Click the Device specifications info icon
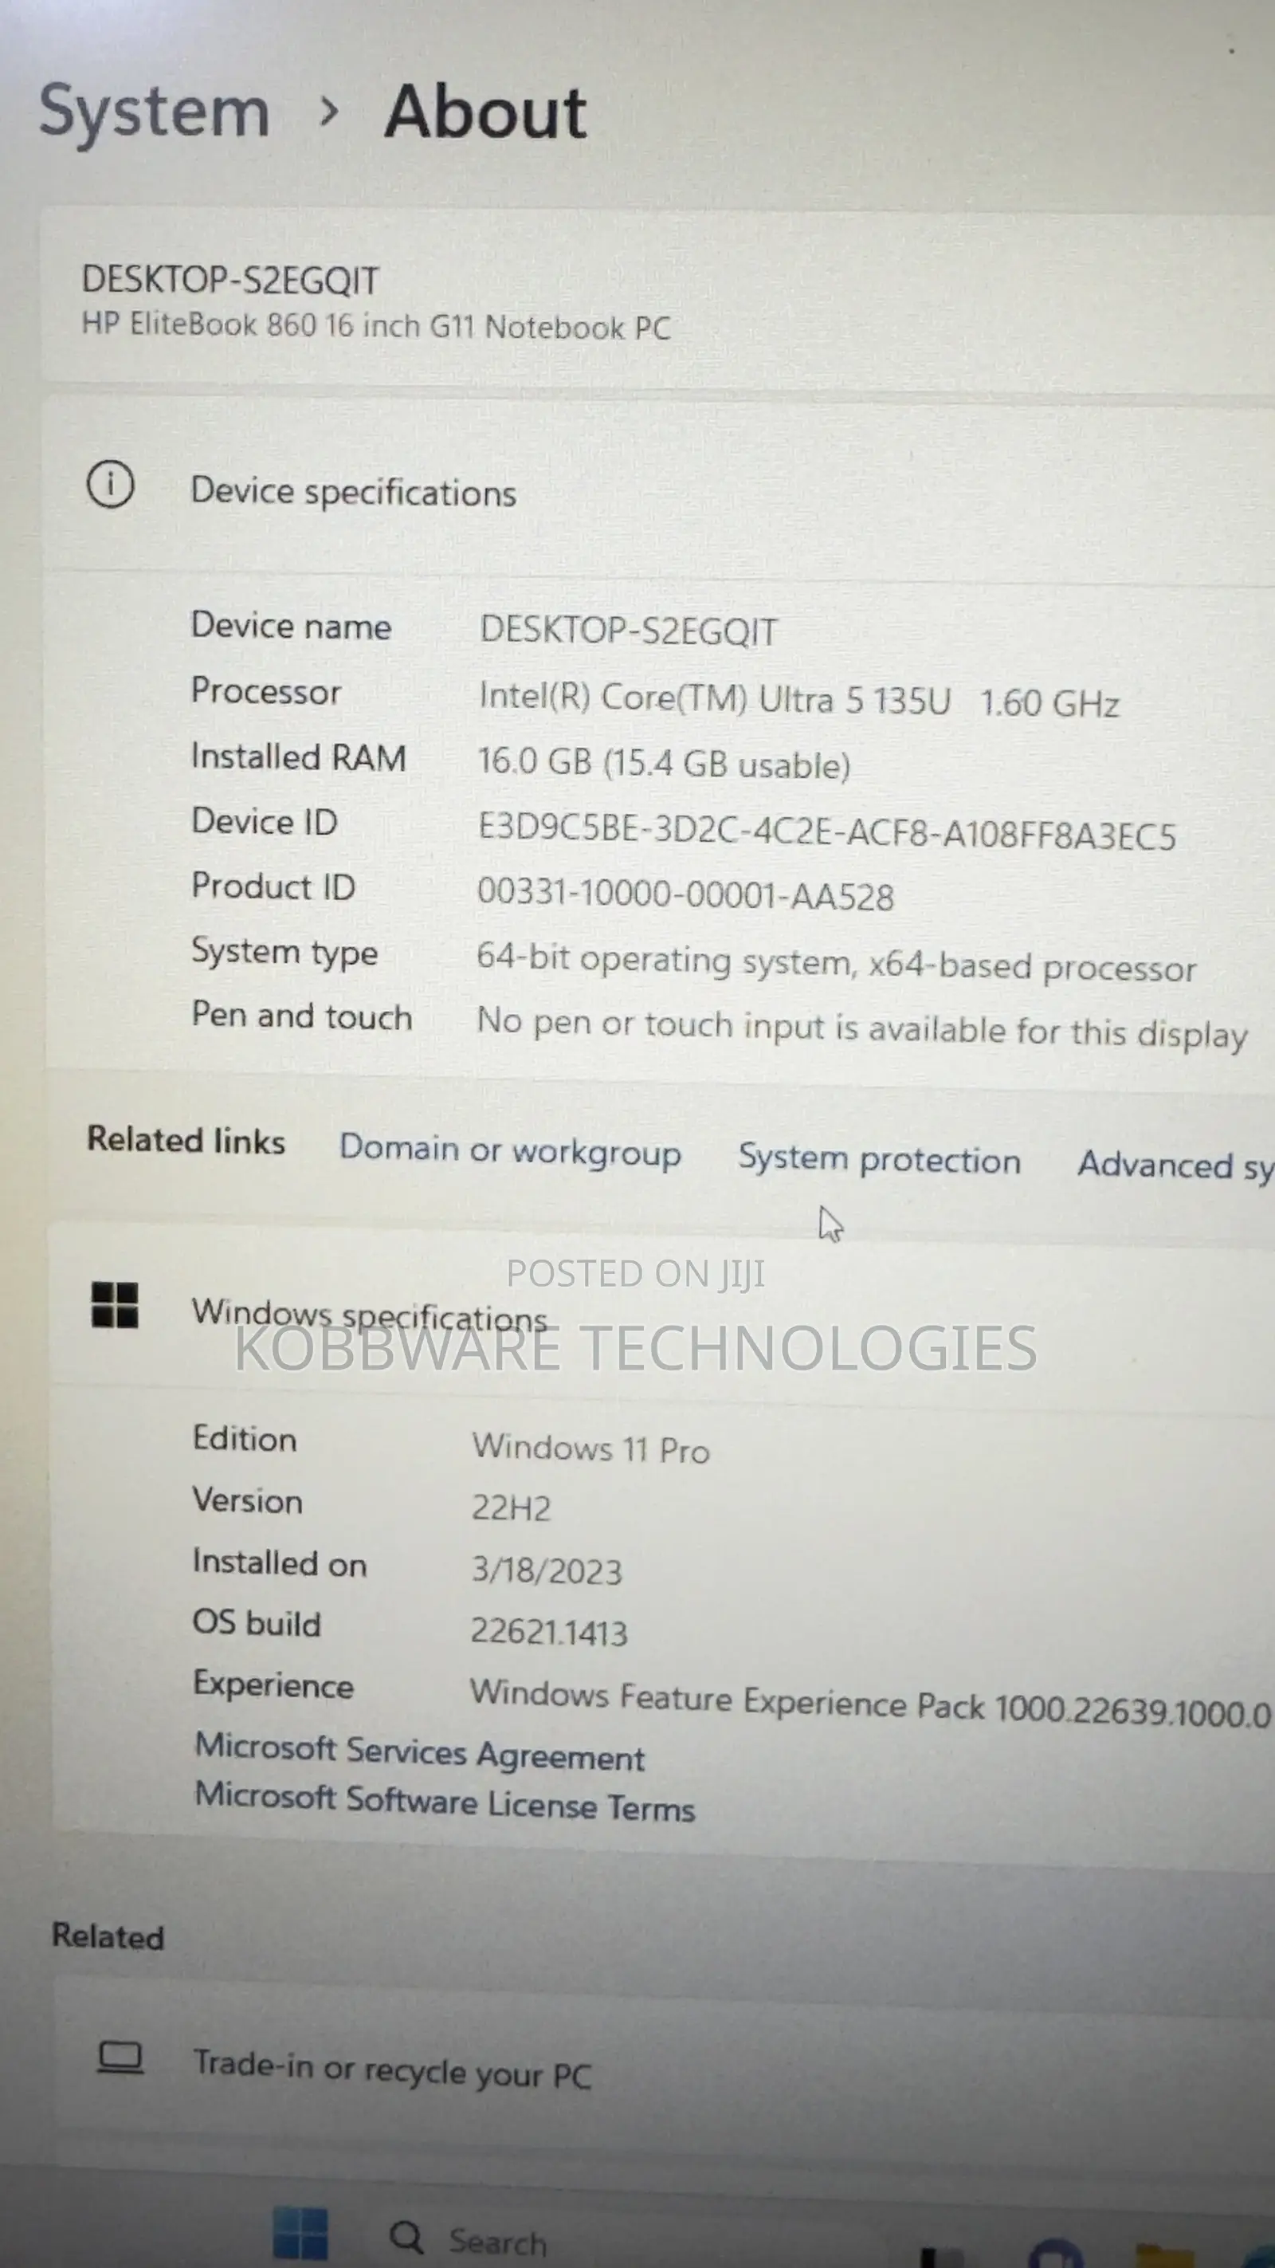Screen dimensions: 1275x2268 click(110, 485)
